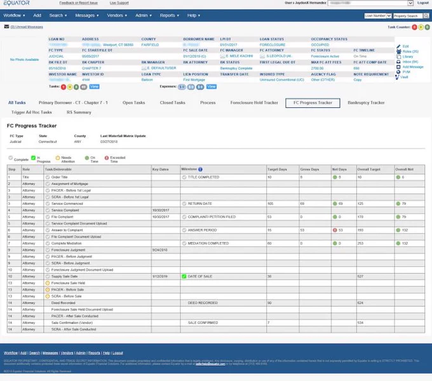Click Order Title completion status icon
This screenshot has width=432, height=381.
click(x=48, y=177)
